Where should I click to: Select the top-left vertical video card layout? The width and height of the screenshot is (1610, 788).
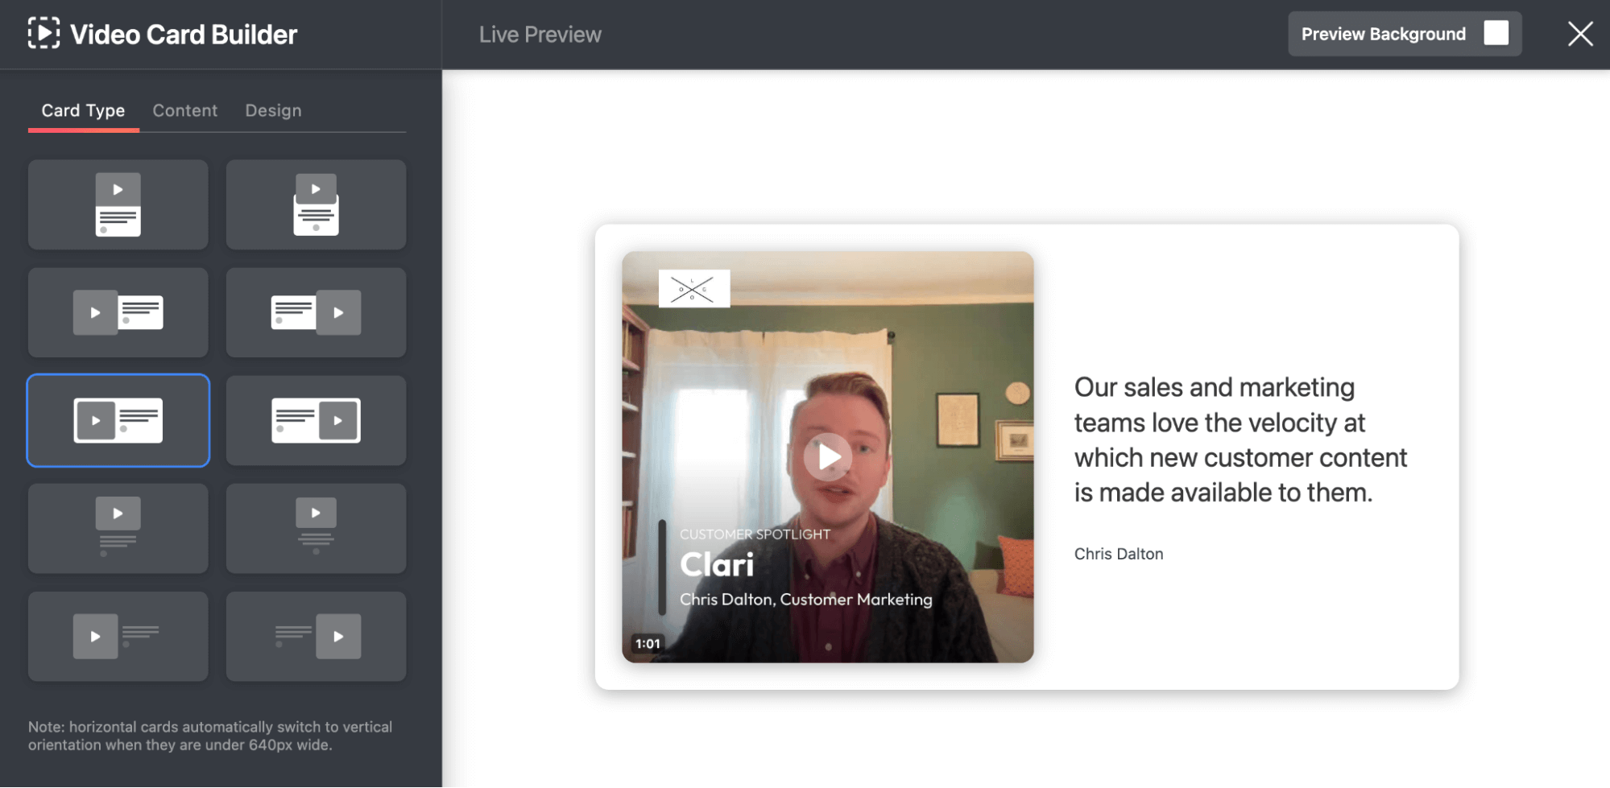(x=118, y=204)
